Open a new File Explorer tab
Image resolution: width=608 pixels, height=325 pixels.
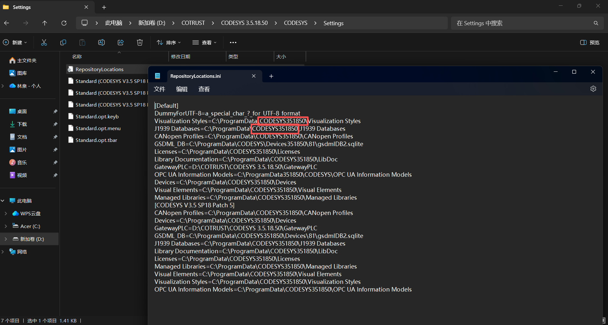pyautogui.click(x=104, y=7)
